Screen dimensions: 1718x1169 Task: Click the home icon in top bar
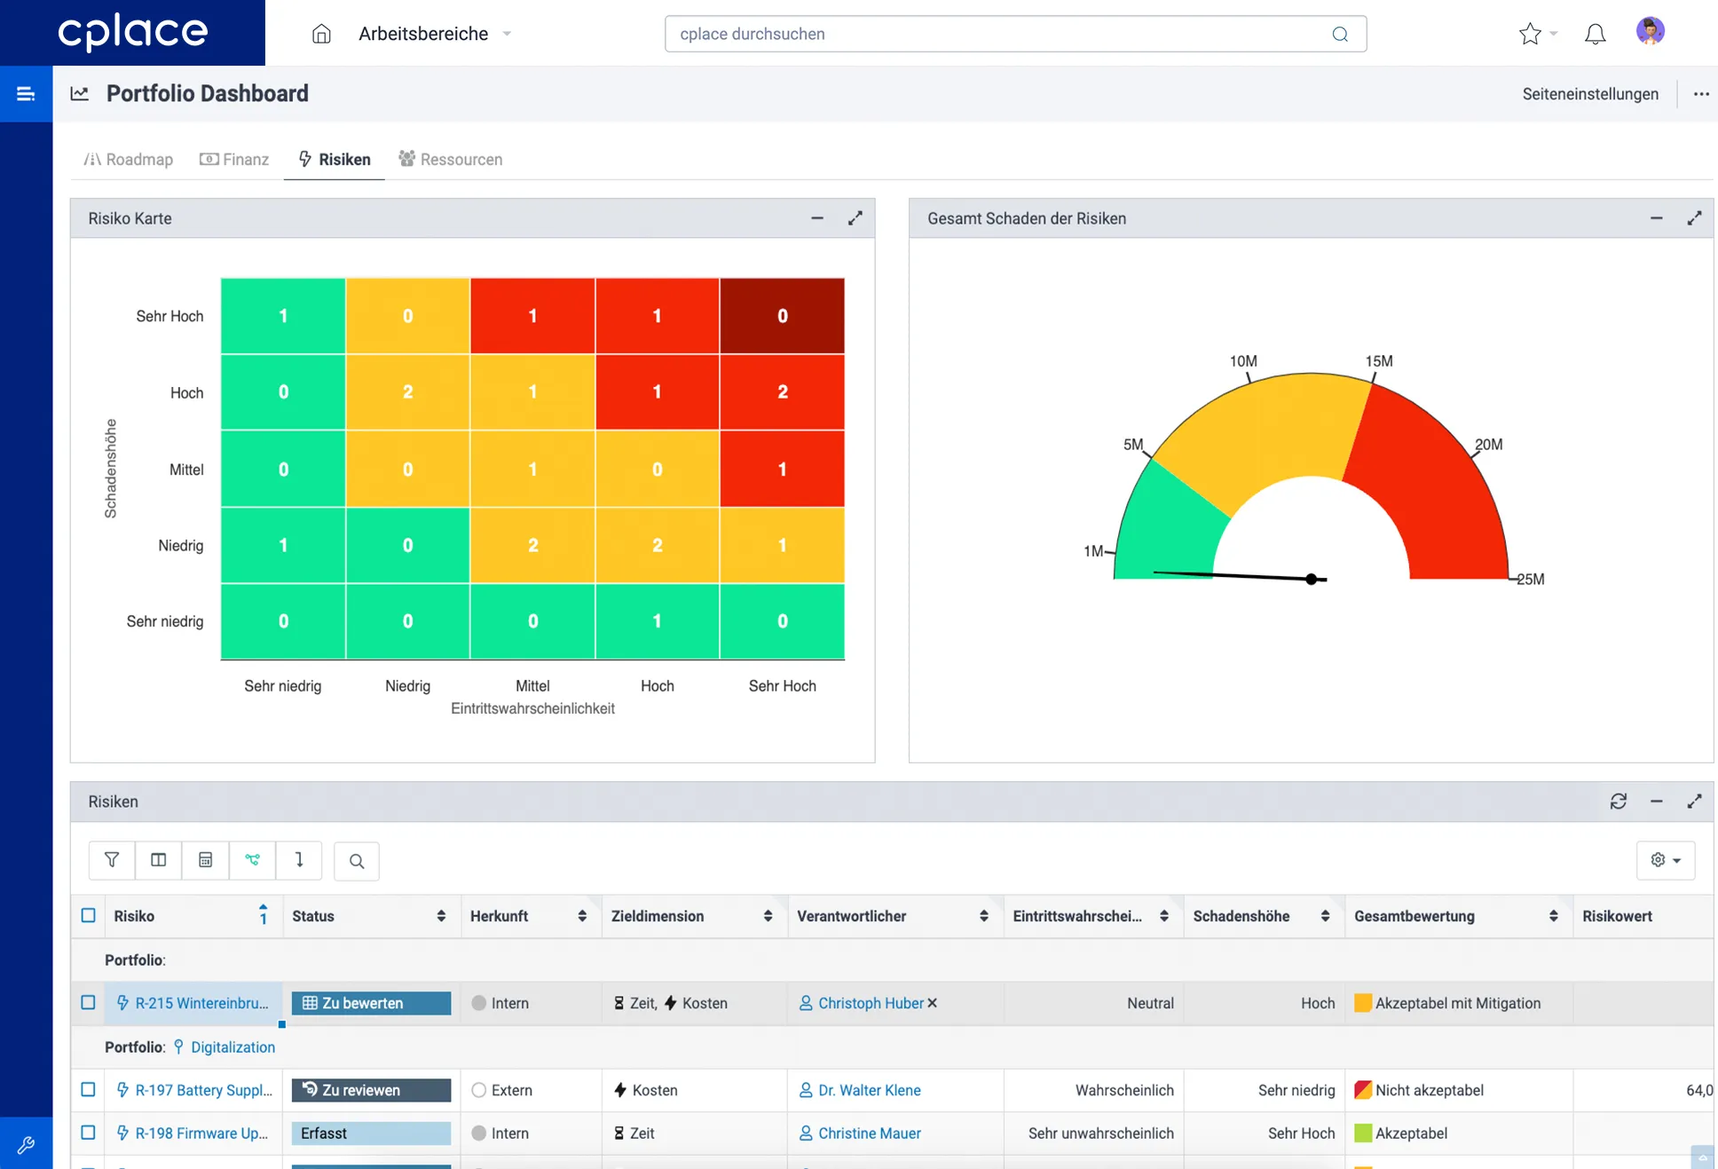click(x=321, y=34)
